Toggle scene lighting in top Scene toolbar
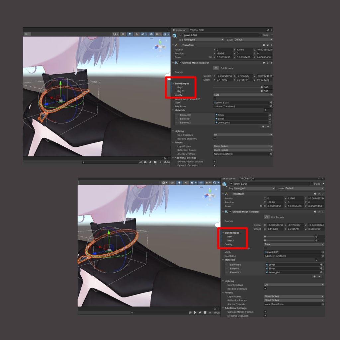The width and height of the screenshot is (340, 340). pyautogui.click(x=130, y=34)
